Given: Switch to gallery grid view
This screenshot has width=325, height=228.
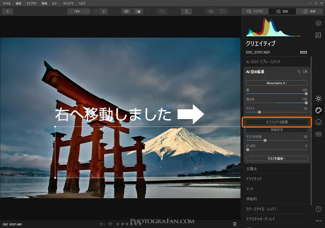Looking at the screenshot, I should 211,11.
